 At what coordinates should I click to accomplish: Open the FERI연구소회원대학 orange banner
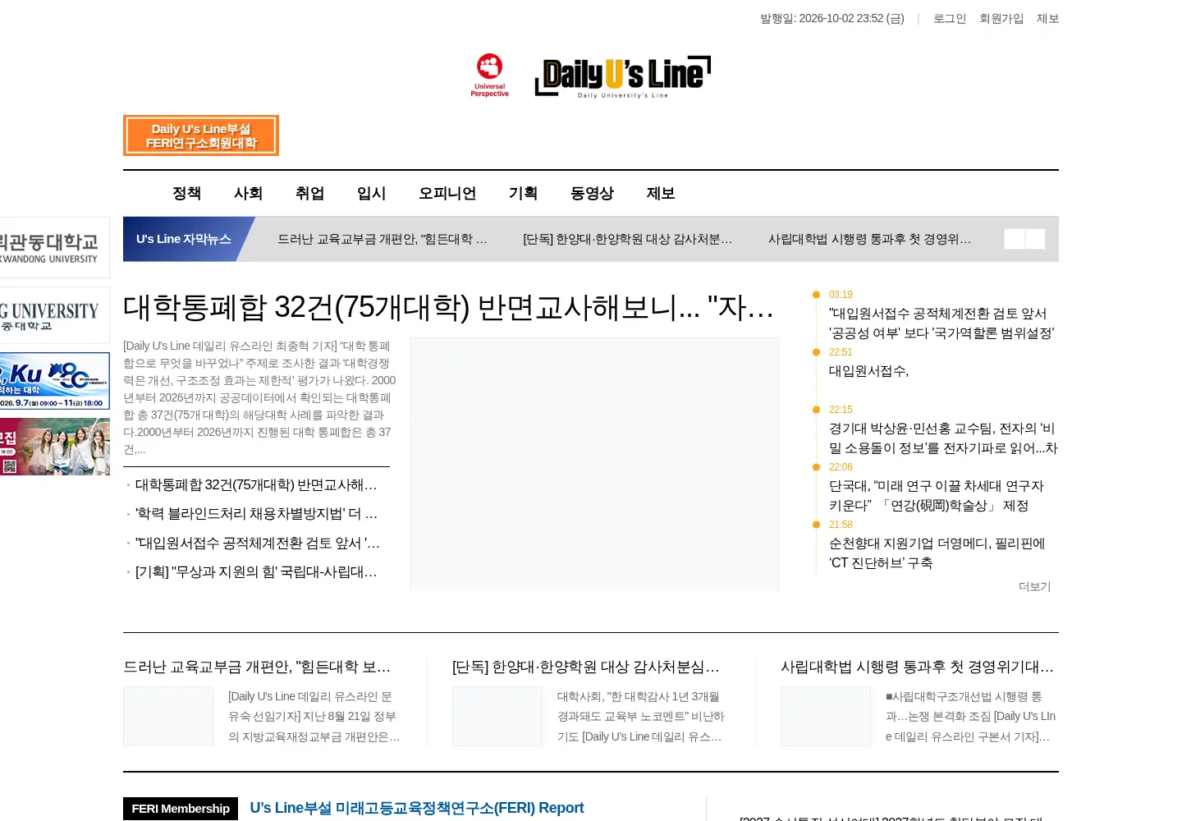(x=201, y=135)
